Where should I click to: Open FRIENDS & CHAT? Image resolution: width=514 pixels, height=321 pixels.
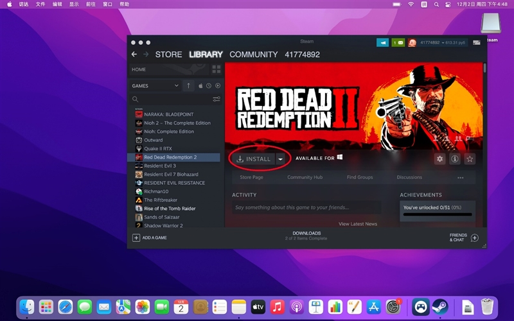[458, 238]
